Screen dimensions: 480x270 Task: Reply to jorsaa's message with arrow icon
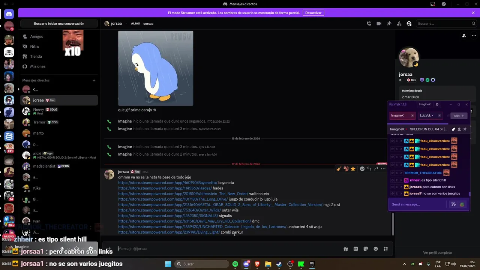point(369,169)
